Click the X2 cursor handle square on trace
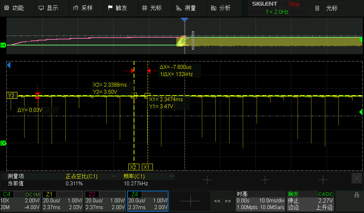 [134, 95]
